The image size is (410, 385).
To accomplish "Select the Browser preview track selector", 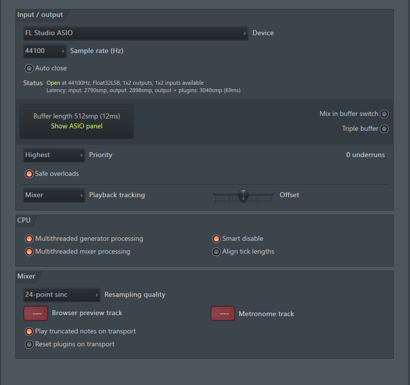I will coord(36,313).
